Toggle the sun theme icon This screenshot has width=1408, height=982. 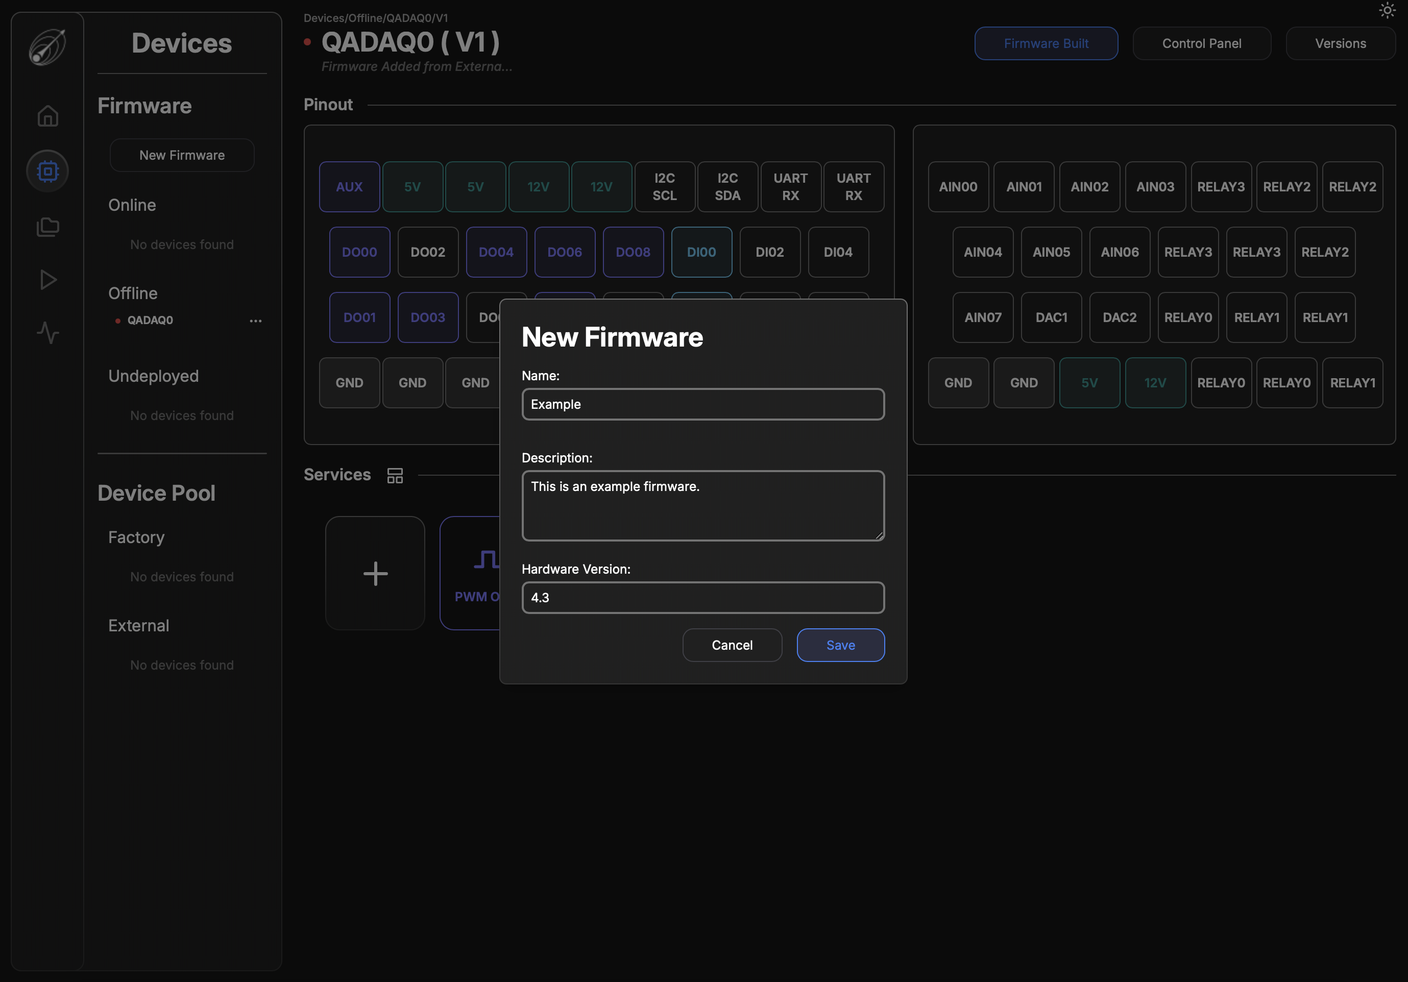click(1387, 10)
